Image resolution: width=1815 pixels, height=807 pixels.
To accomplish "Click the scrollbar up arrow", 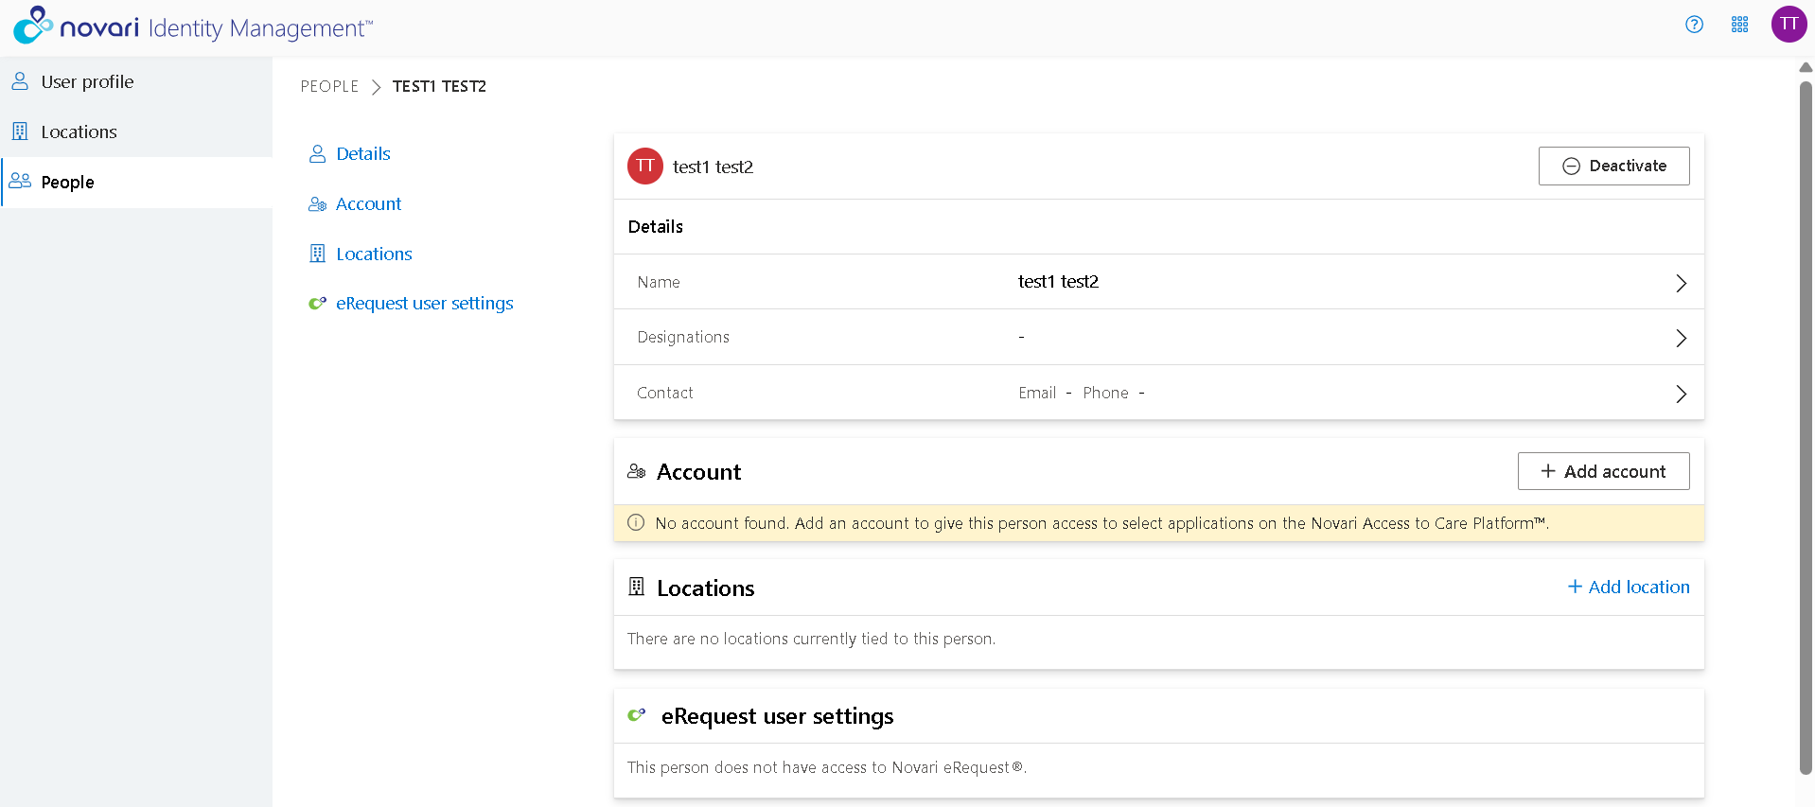I will (1806, 67).
